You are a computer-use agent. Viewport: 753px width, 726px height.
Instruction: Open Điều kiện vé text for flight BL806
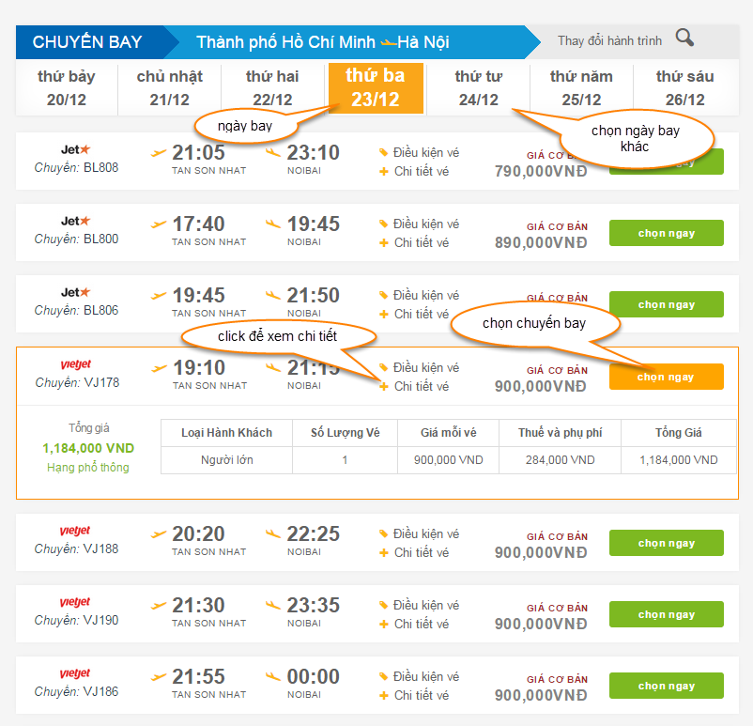point(426,295)
